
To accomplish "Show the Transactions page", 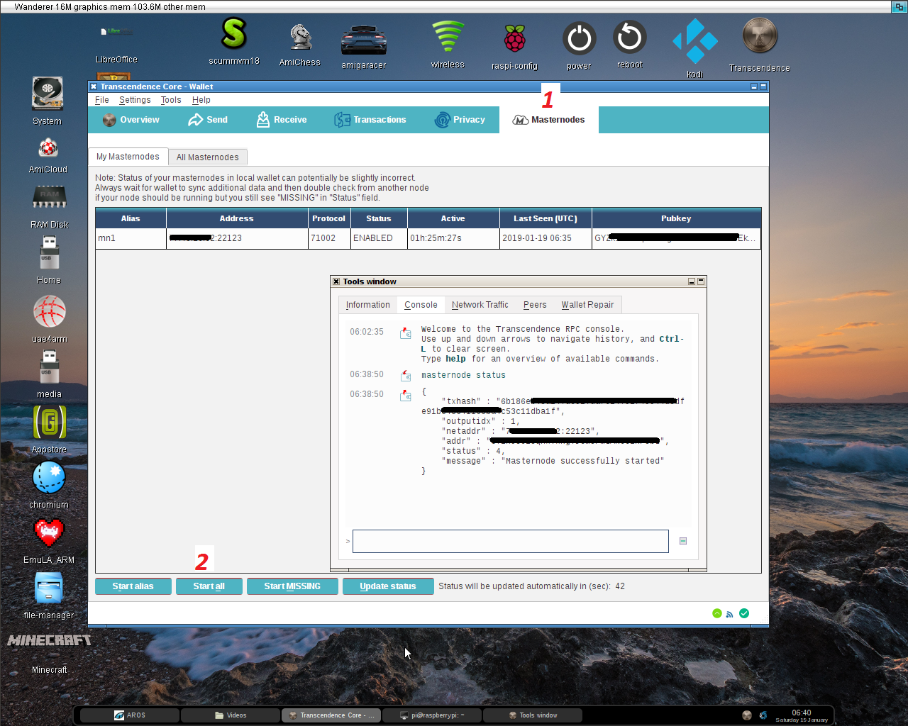I will point(370,120).
